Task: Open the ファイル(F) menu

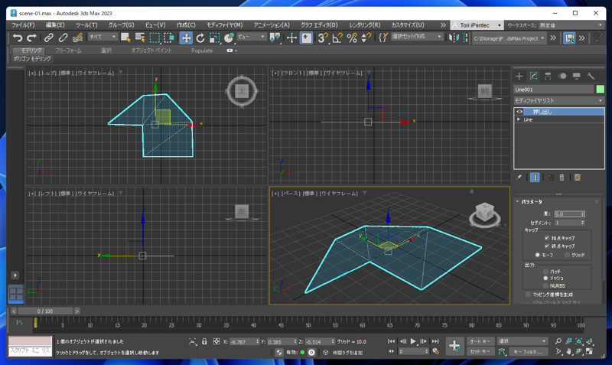Action: (23, 25)
